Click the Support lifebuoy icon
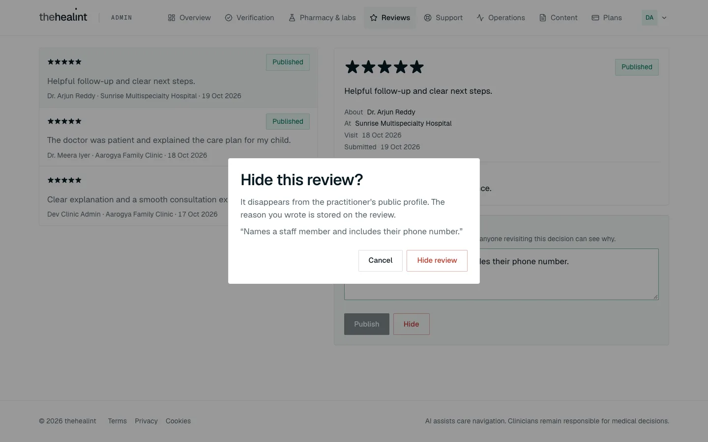The image size is (708, 442). [x=428, y=18]
